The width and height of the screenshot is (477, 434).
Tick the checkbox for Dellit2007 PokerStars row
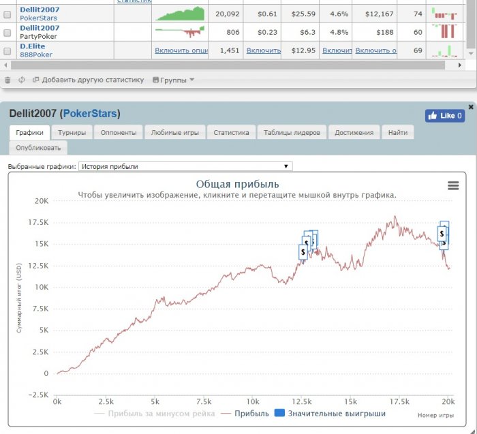7,14
